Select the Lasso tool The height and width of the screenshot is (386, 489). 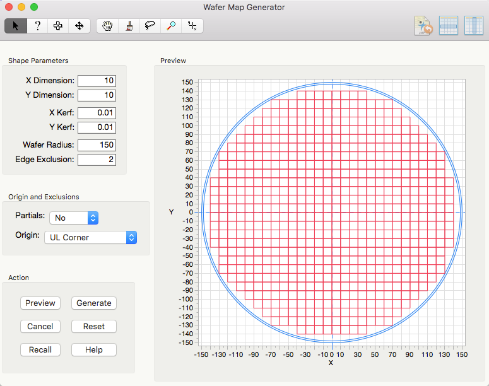pyautogui.click(x=150, y=26)
